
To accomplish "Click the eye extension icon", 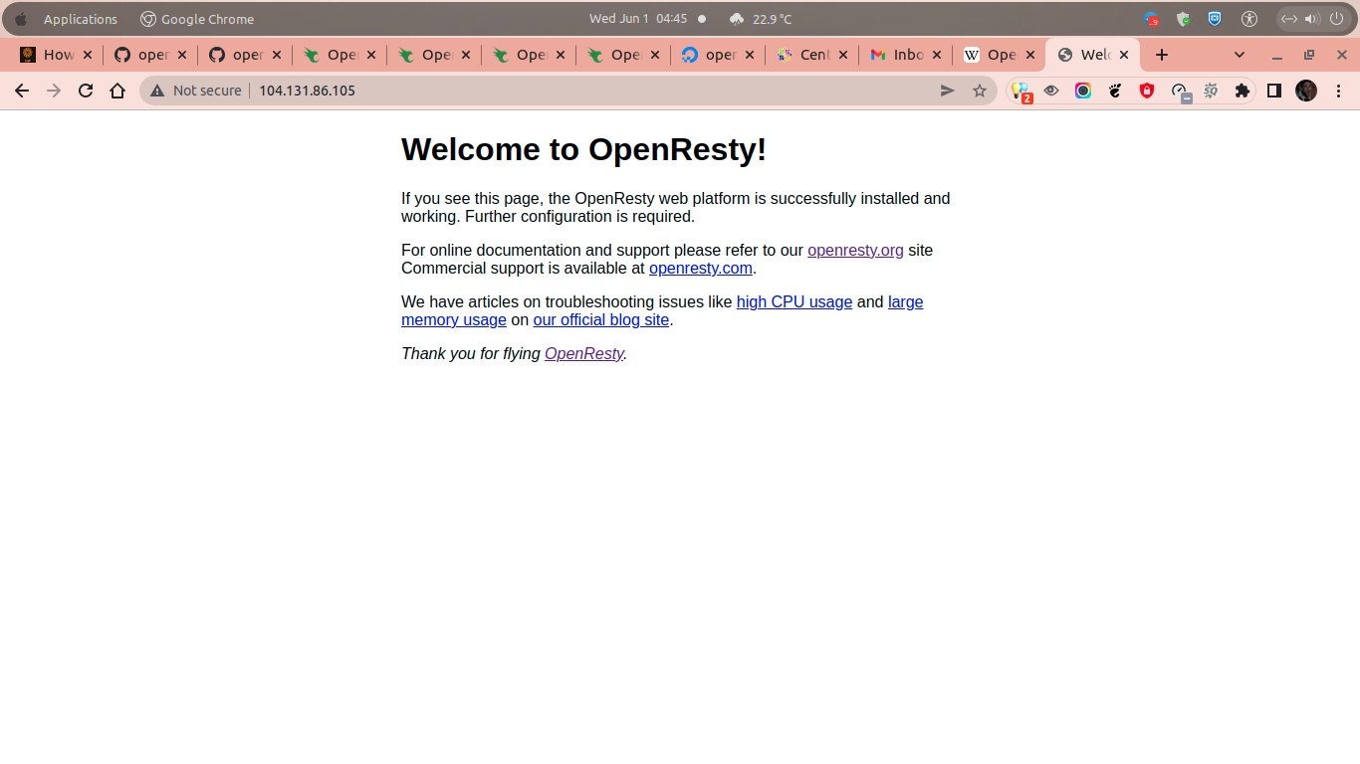I will coord(1051,91).
